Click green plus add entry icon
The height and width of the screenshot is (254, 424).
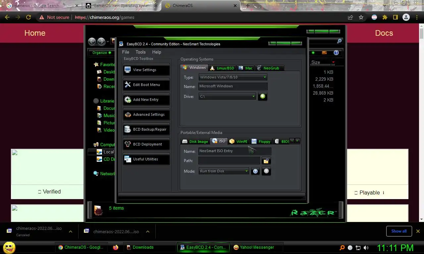pos(263,96)
